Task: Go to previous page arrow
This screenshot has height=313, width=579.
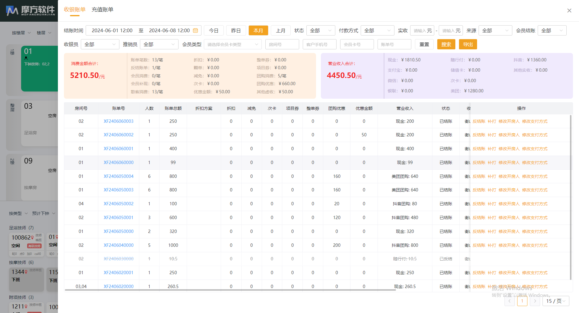Action: 509,301
